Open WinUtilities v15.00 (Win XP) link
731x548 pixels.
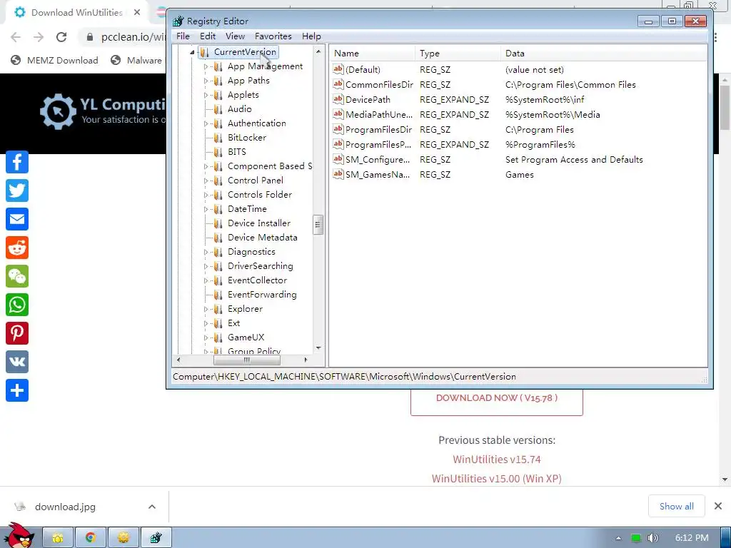[497, 479]
